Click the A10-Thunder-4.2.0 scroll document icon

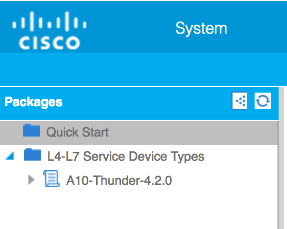click(52, 179)
